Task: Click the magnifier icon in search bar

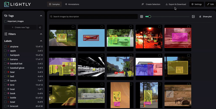Action: (x=51, y=16)
